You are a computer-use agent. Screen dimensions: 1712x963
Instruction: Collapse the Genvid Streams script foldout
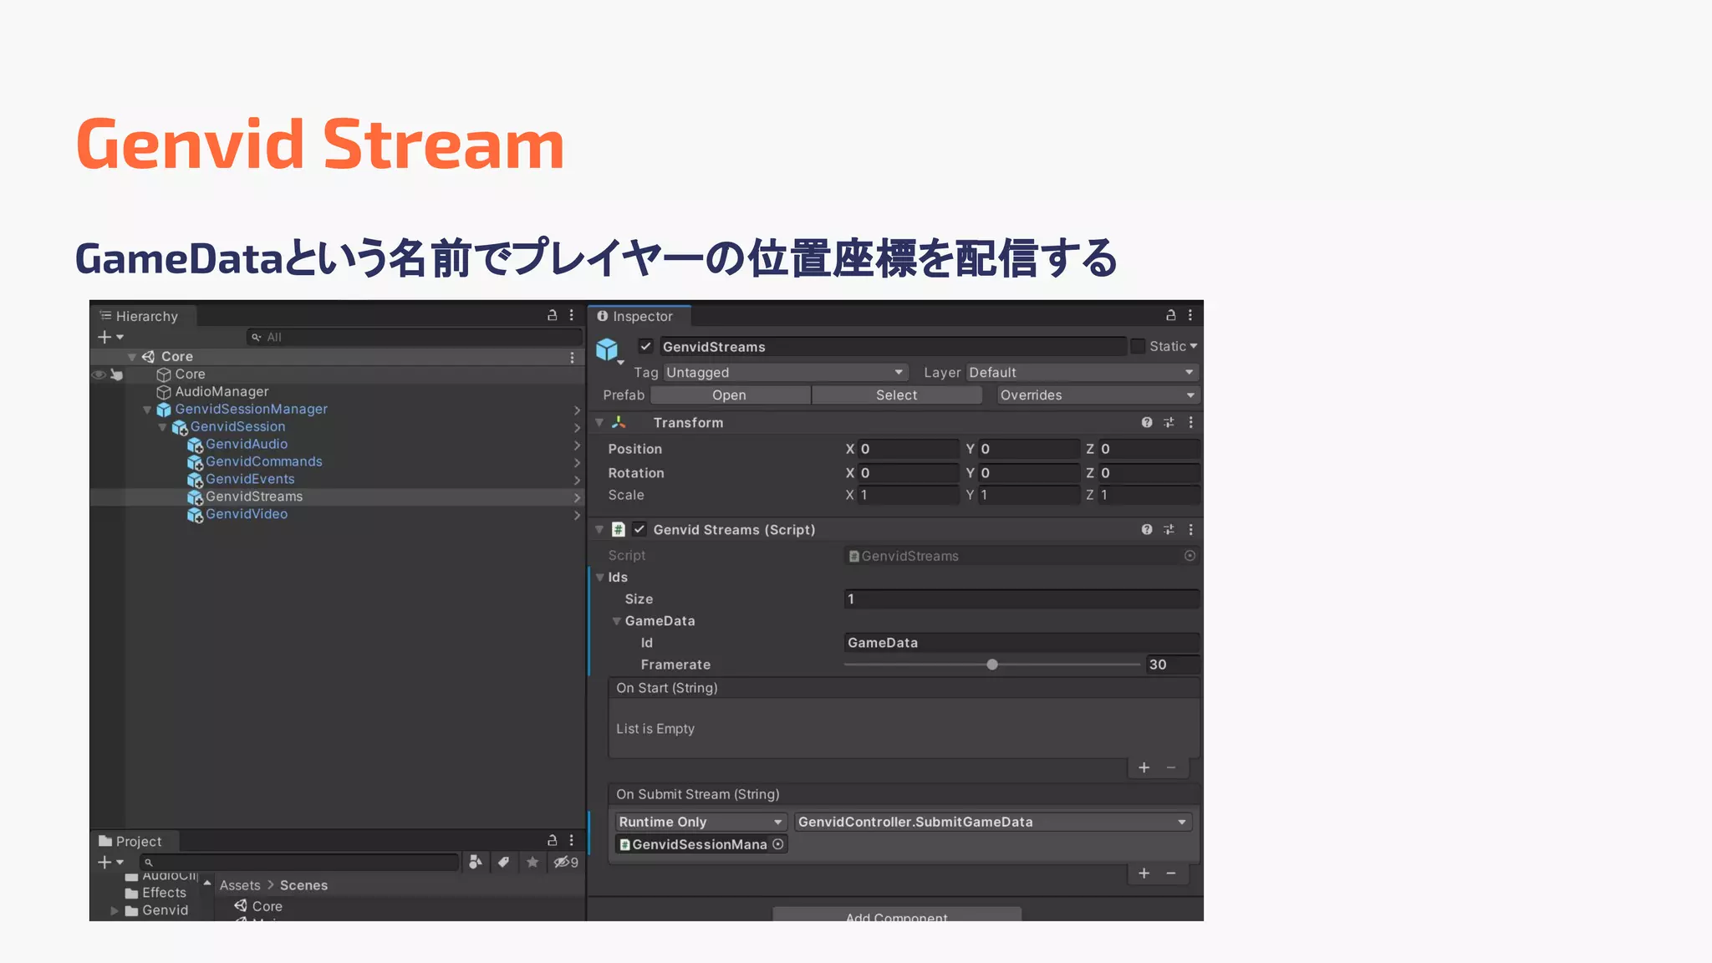tap(599, 530)
